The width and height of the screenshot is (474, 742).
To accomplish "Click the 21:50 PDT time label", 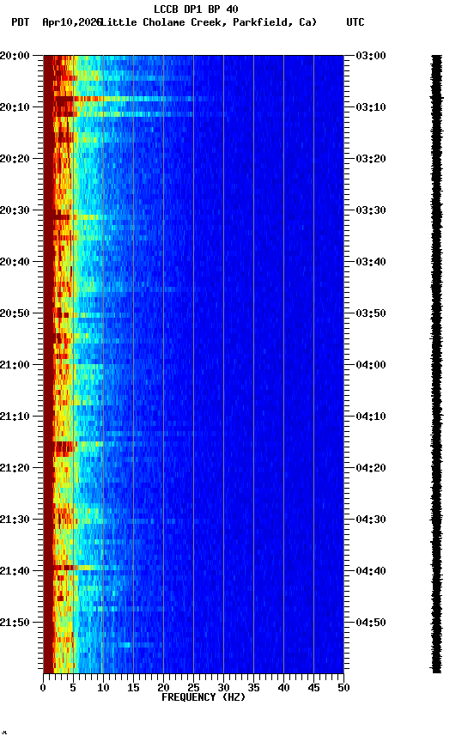I will click(15, 623).
